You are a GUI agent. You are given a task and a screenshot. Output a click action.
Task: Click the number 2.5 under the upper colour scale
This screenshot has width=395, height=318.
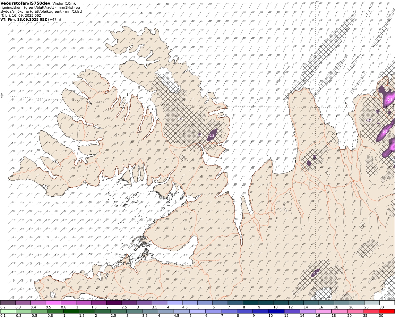124,307
